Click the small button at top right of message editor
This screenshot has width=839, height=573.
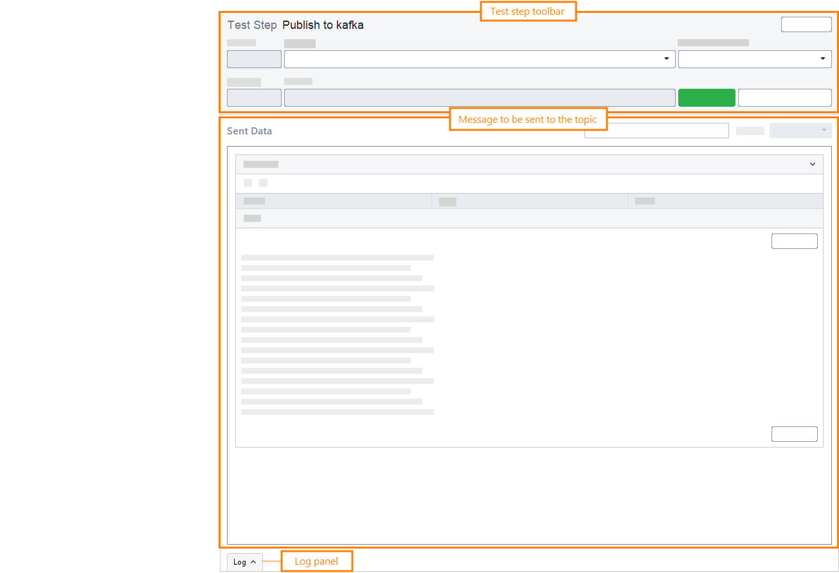794,241
